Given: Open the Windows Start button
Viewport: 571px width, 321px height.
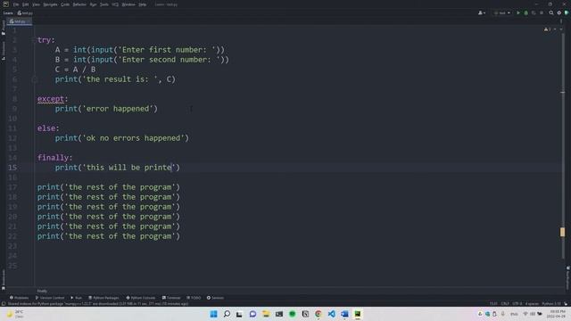Looking at the screenshot, I should pos(214,314).
